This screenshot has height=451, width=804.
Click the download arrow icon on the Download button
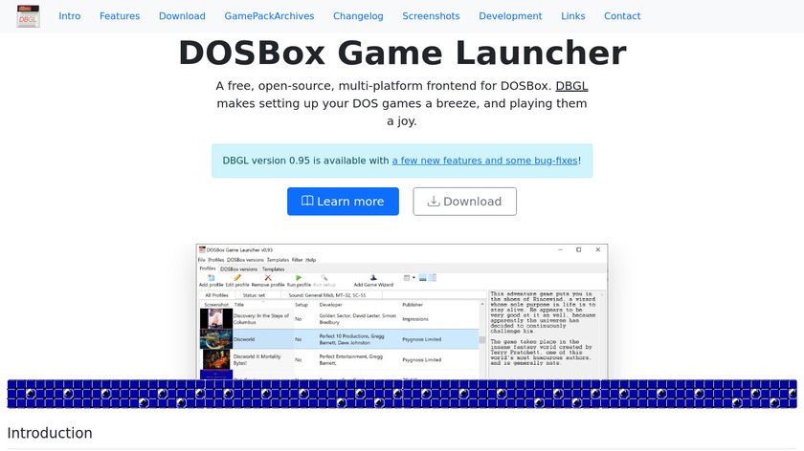pos(434,201)
